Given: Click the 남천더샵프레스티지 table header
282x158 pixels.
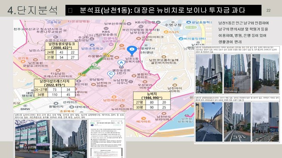Looking at the screenshot, I should pyautogui.click(x=55, y=83).
